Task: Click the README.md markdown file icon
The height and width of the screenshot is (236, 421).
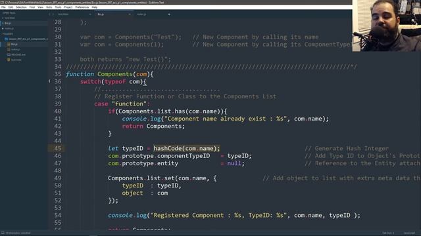Action: point(9,54)
